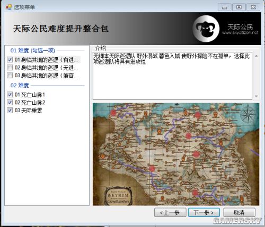Check 03 身临其境的巡逻 (兼容...) option
The width and height of the screenshot is (265, 227).
(10, 75)
